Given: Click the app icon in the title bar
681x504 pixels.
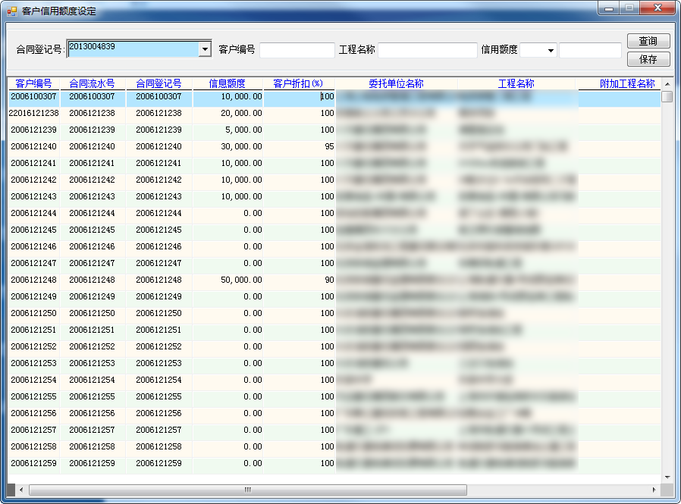Looking at the screenshot, I should pyautogui.click(x=12, y=12).
